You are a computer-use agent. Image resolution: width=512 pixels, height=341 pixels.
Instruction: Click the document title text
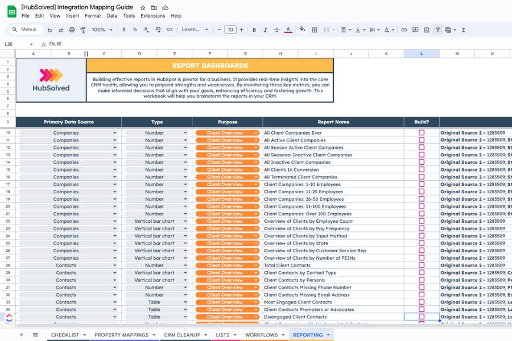pyautogui.click(x=77, y=7)
